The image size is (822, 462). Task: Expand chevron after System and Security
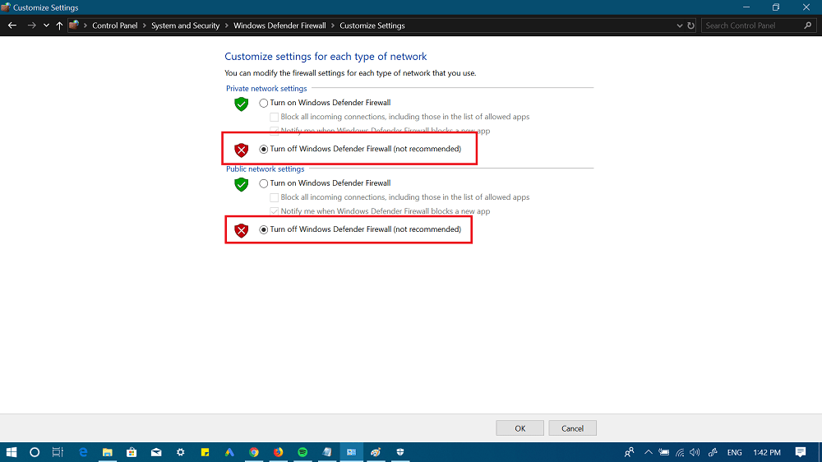coord(227,25)
